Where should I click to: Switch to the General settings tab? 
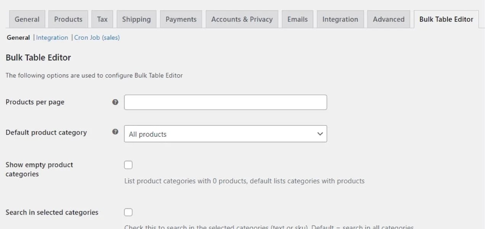[27, 19]
